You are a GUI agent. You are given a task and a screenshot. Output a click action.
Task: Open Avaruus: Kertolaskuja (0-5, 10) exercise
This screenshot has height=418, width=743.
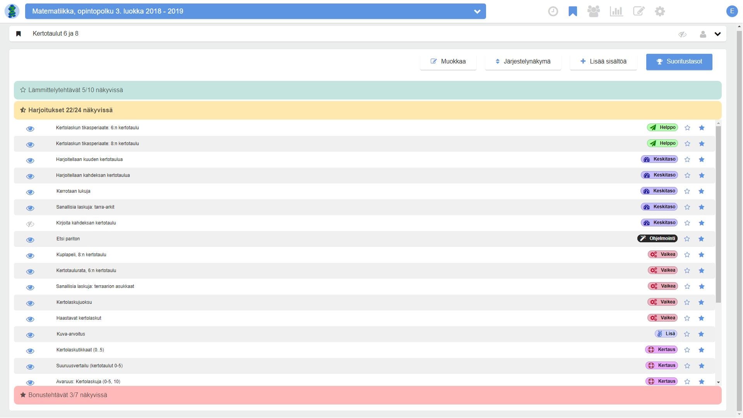88,382
